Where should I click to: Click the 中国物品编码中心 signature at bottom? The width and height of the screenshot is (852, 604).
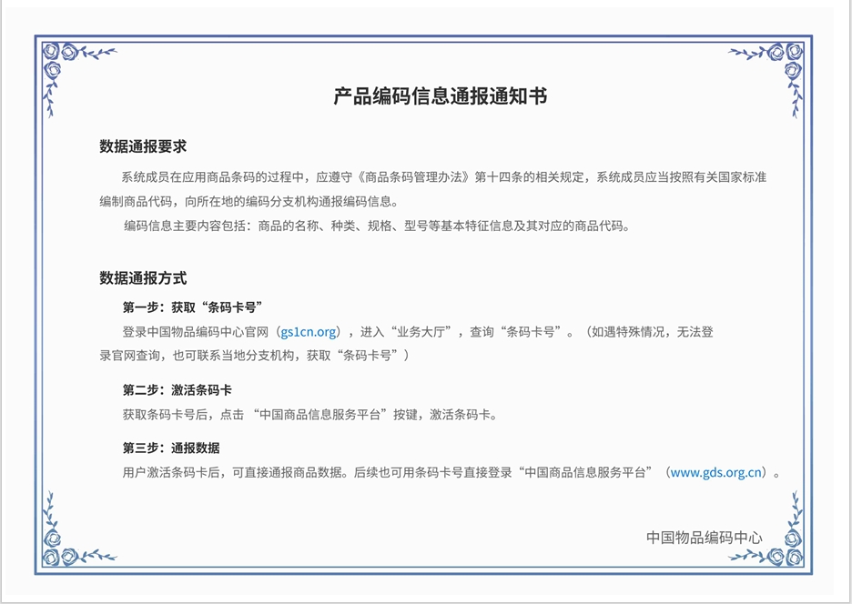click(x=704, y=537)
